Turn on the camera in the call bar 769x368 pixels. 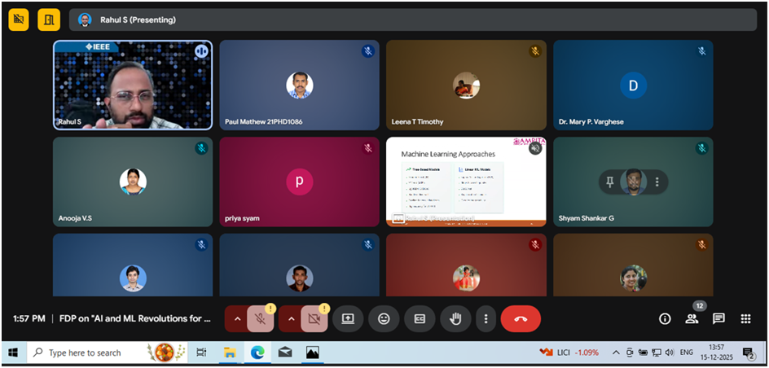tap(314, 318)
